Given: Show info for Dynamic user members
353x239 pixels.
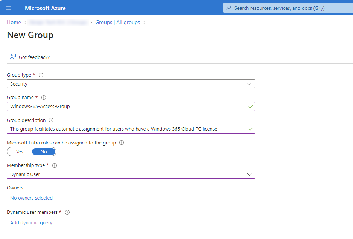Looking at the screenshot, I should [67, 212].
